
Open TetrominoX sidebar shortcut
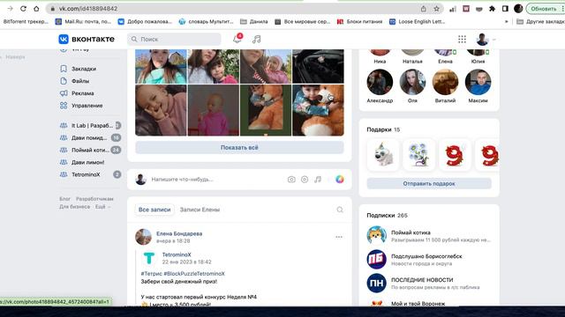click(90, 174)
